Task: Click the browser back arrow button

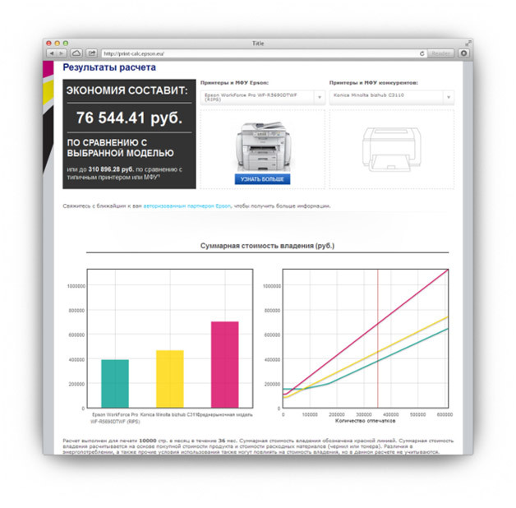Action: click(51, 53)
